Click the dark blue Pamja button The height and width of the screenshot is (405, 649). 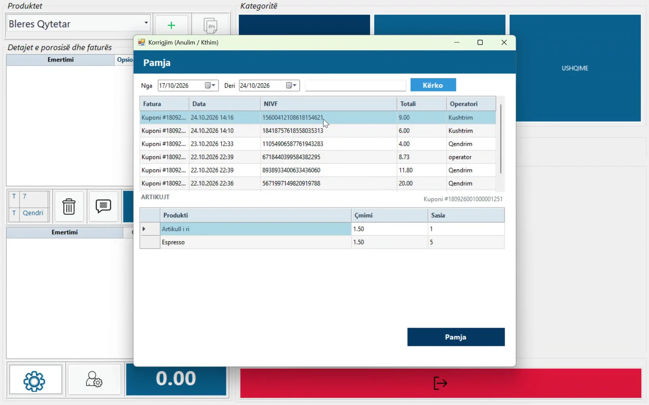456,337
